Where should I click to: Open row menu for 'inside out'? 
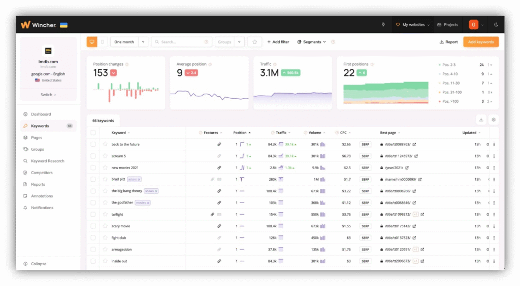click(494, 261)
